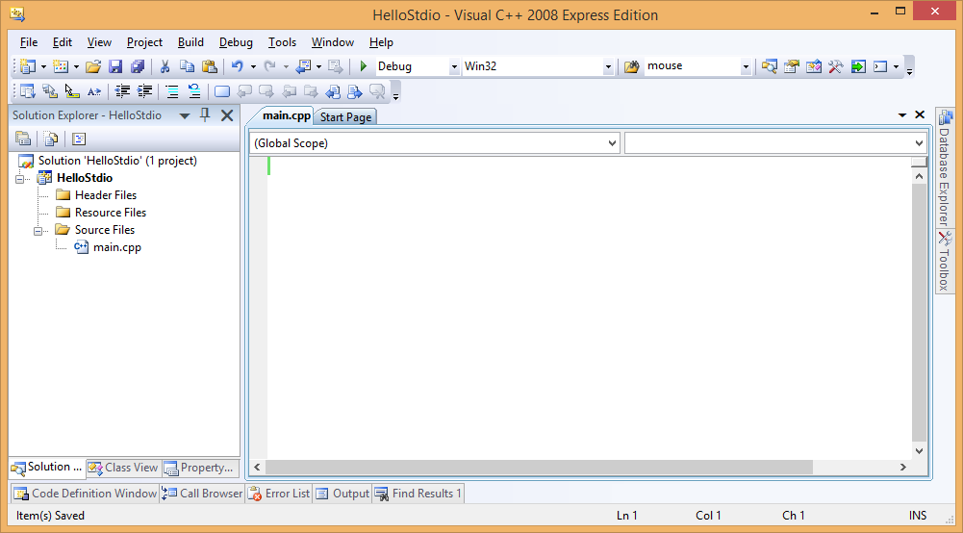This screenshot has width=963, height=533.
Task: Save the file with the floppy icon
Action: tap(115, 66)
